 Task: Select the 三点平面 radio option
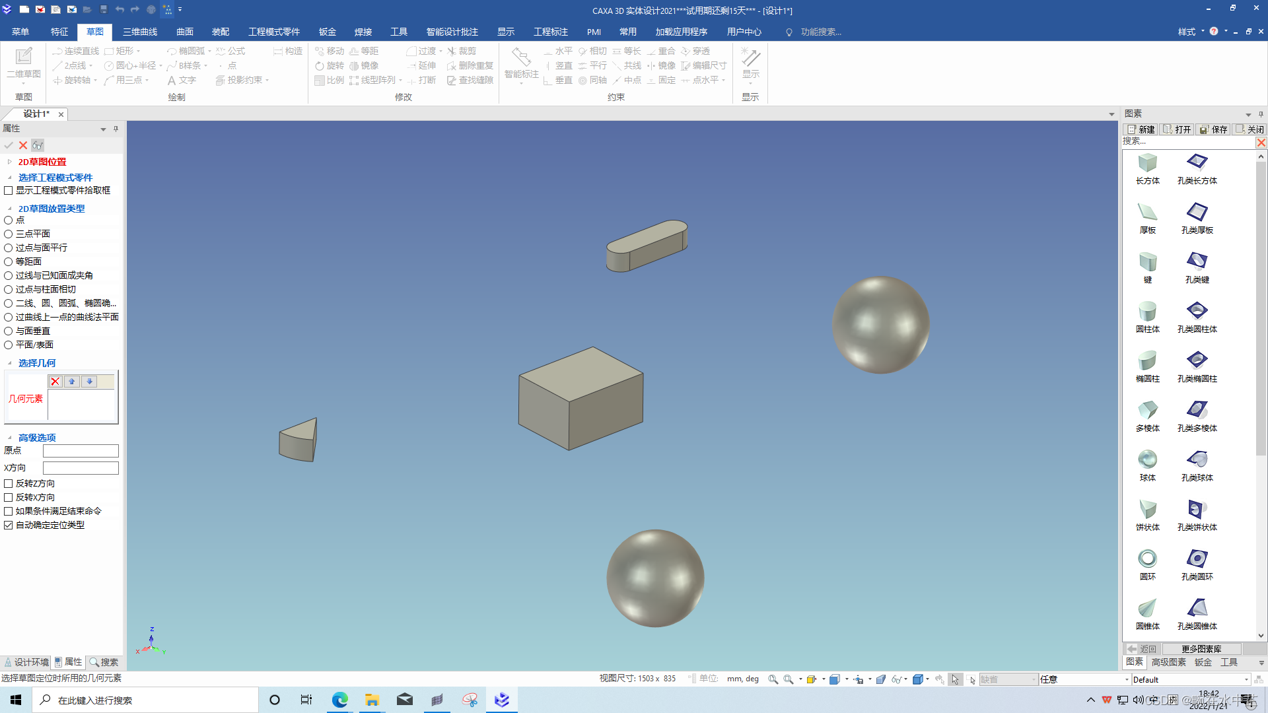tap(9, 234)
